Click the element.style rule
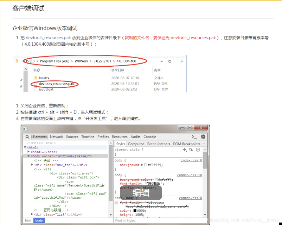Screen dimensions: 282x225 pos(129,150)
